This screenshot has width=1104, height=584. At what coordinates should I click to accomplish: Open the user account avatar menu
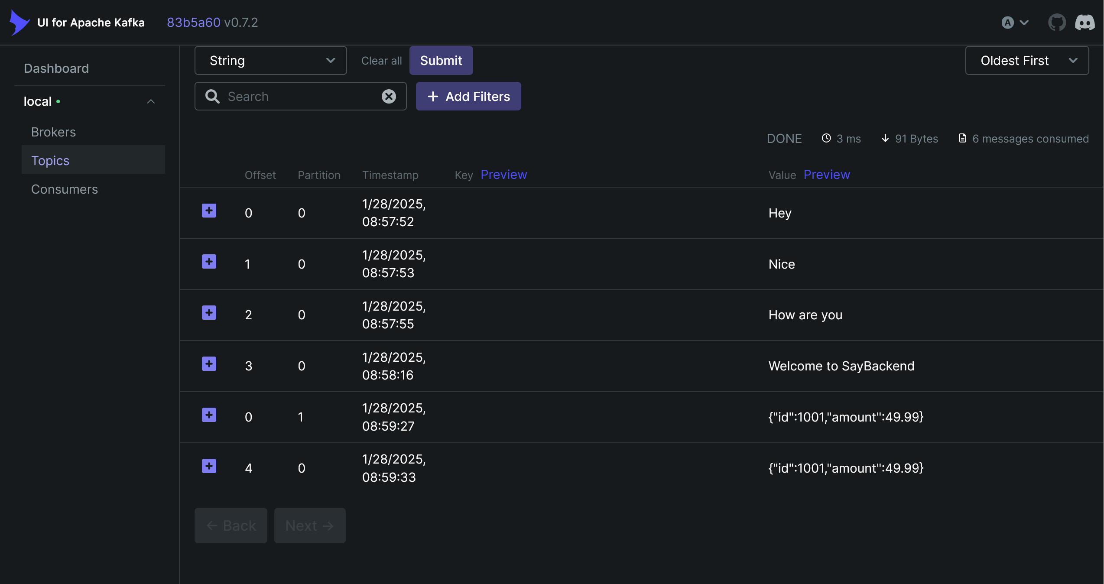(x=1014, y=22)
